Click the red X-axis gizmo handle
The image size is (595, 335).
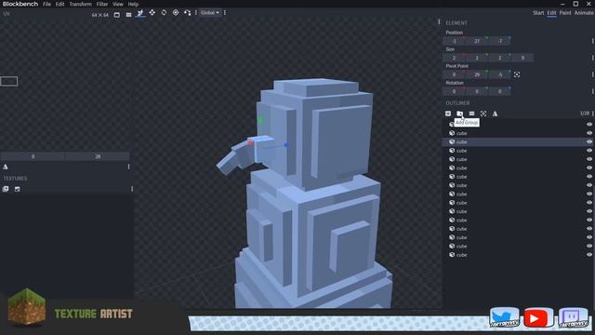250,143
